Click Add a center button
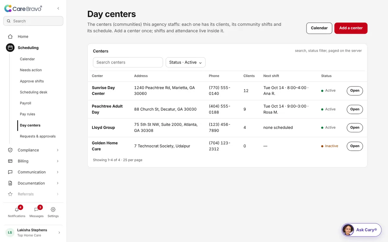Viewport: 388px width, 242px height. tap(351, 28)
